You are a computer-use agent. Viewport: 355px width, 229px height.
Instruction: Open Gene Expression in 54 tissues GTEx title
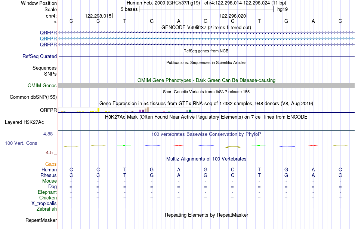[206, 103]
